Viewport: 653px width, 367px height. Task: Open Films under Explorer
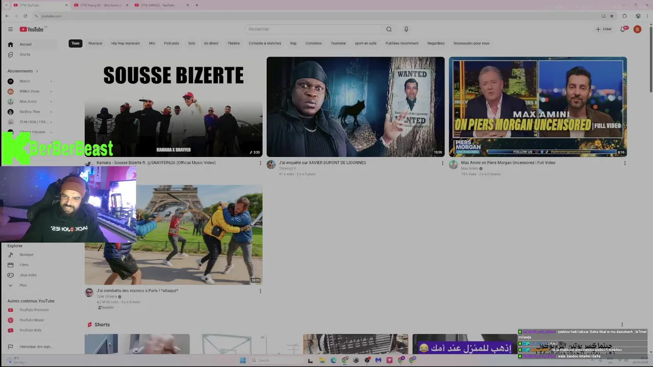pyautogui.click(x=31, y=265)
